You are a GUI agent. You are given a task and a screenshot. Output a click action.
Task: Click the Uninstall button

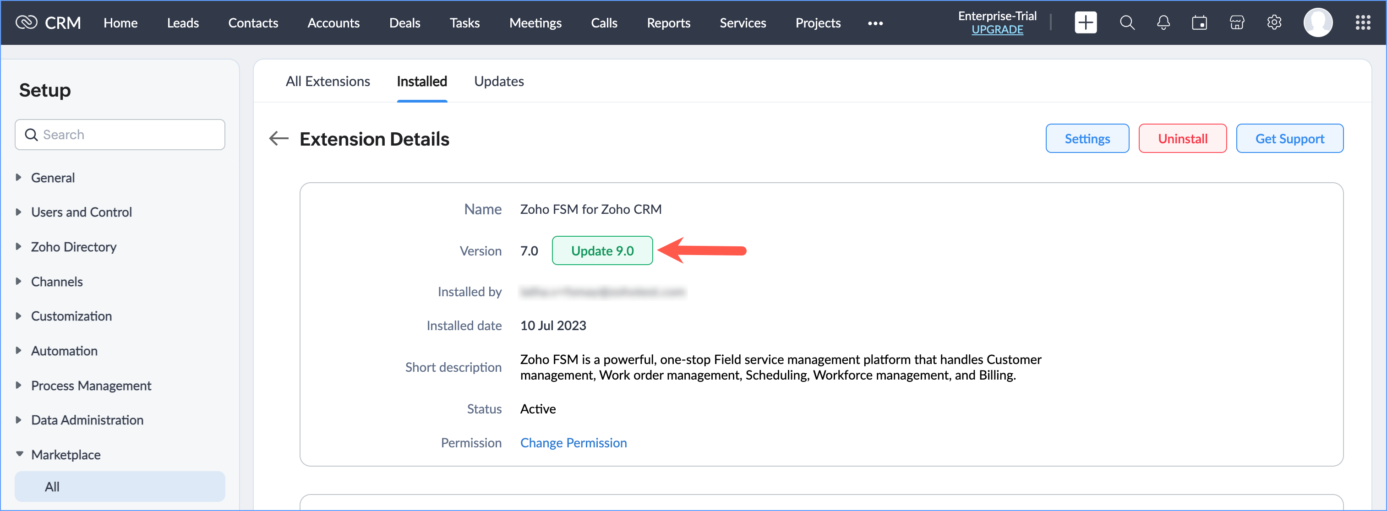1182,139
